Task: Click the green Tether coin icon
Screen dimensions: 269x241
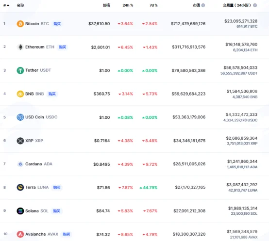Action: [x=20, y=70]
